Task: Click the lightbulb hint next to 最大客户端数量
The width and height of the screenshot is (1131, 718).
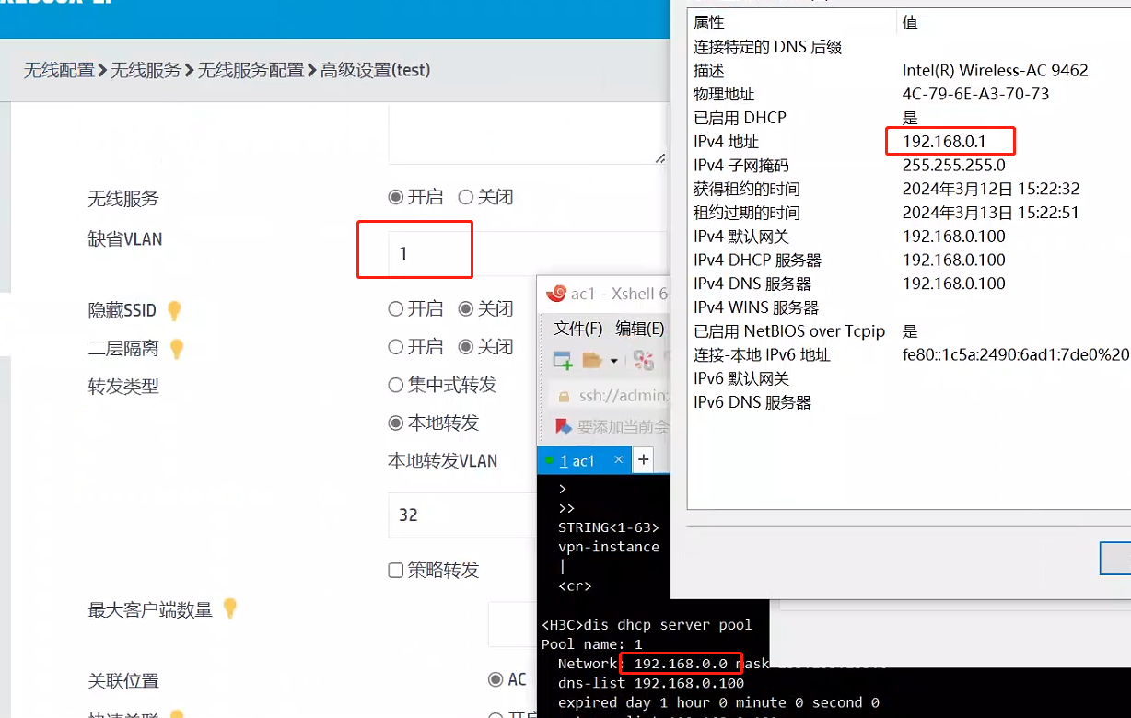Action: [x=229, y=608]
